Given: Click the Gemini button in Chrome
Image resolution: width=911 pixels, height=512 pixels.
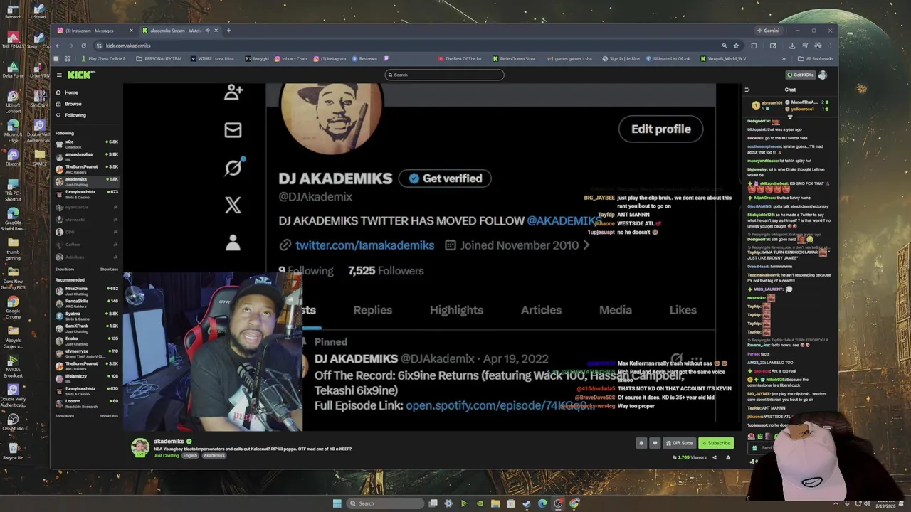Looking at the screenshot, I should [768, 31].
